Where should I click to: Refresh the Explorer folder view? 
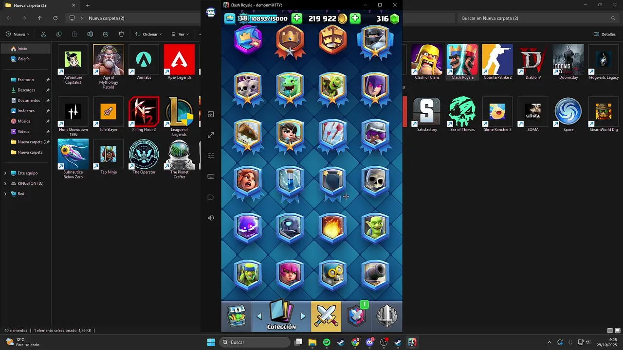tap(55, 18)
